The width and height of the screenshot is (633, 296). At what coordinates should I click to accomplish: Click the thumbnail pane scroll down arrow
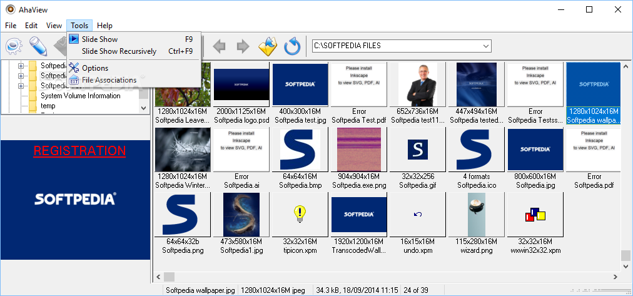tap(625, 266)
